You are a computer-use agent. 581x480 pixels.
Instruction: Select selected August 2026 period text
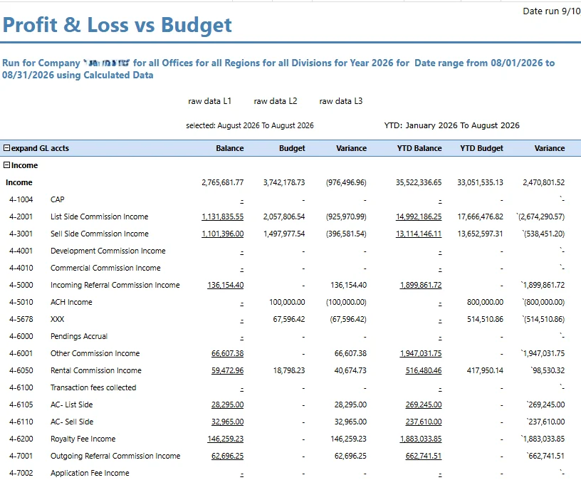[250, 125]
